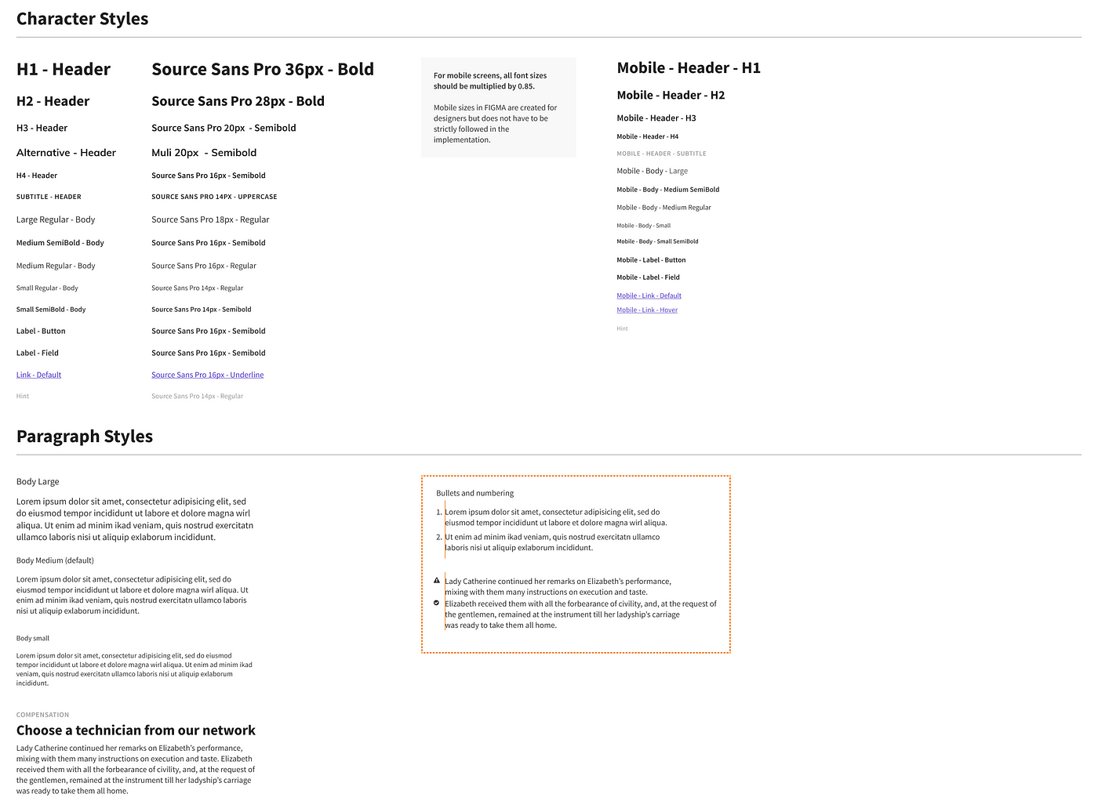Click the Bullets and numbering label

pyautogui.click(x=475, y=493)
